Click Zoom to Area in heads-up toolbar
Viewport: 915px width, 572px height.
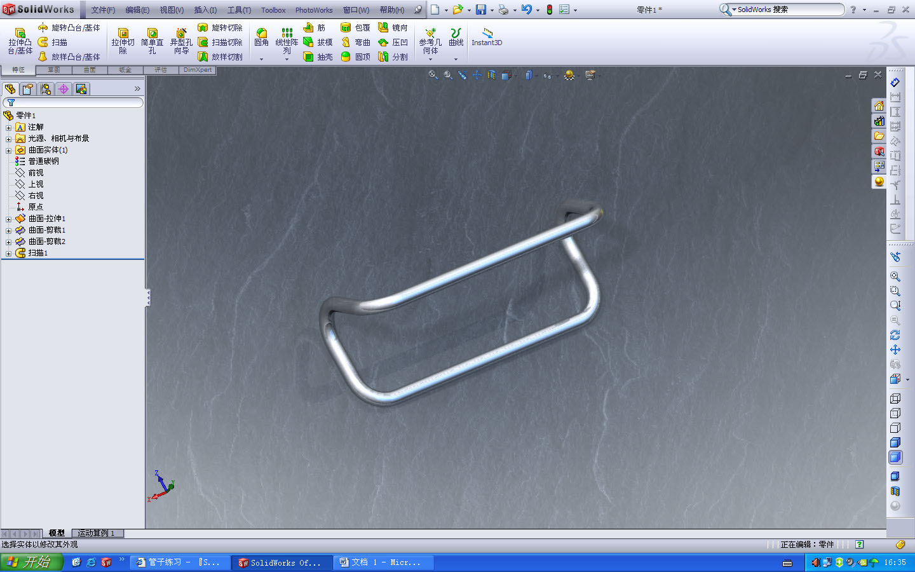(x=448, y=75)
